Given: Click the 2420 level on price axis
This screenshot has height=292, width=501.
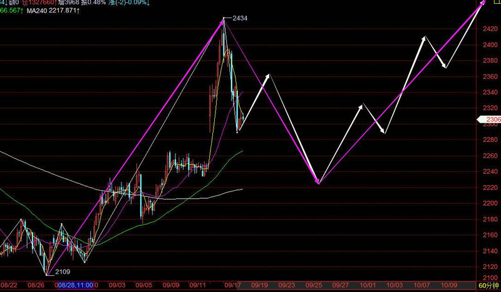Looking at the screenshot, I should pos(490,29).
